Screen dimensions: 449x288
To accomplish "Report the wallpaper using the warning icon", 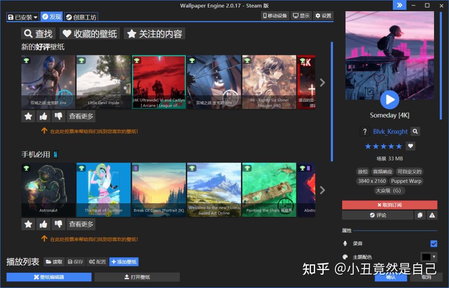I will pyautogui.click(x=432, y=215).
